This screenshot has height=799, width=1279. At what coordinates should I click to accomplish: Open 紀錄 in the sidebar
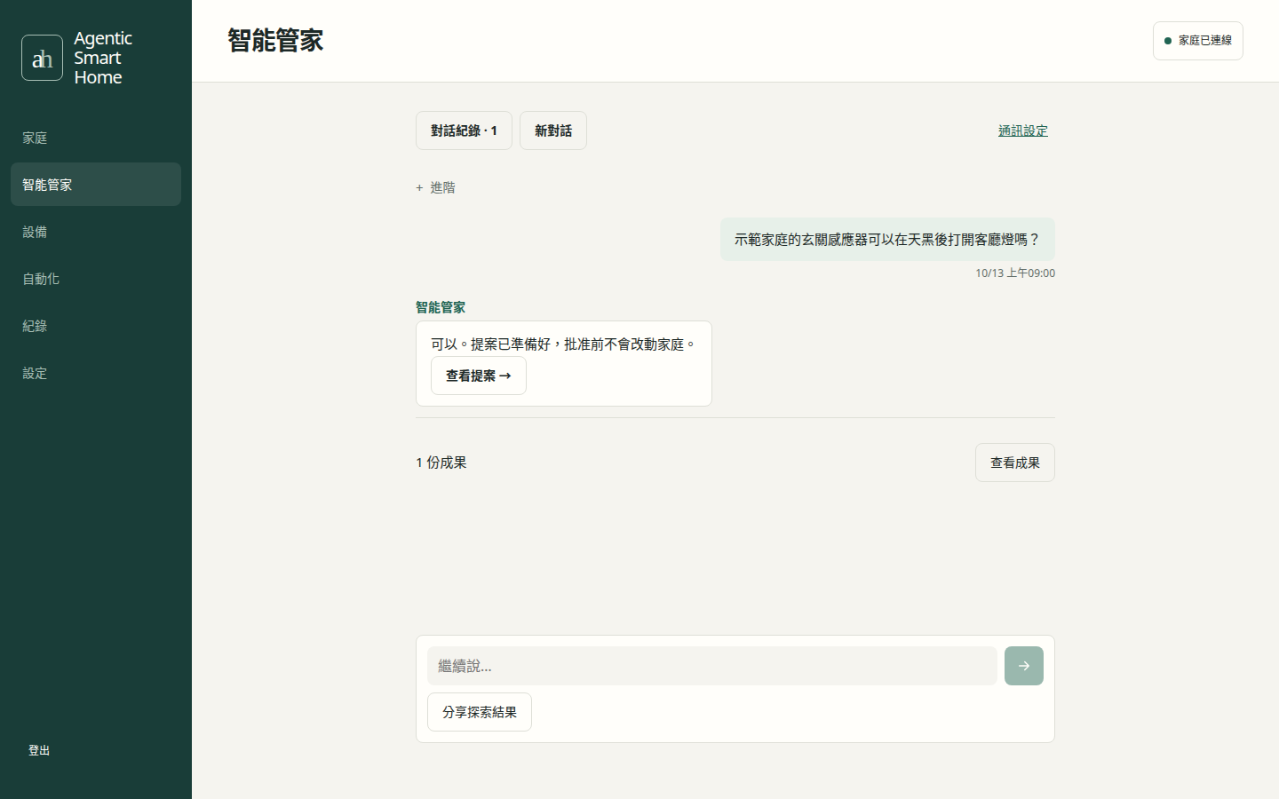coord(96,326)
